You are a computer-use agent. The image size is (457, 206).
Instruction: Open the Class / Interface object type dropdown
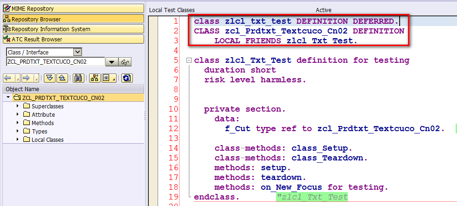(77, 52)
